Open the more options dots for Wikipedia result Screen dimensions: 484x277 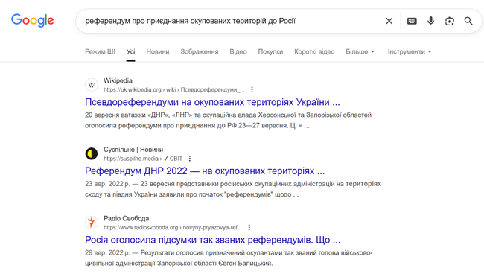pyautogui.click(x=252, y=89)
